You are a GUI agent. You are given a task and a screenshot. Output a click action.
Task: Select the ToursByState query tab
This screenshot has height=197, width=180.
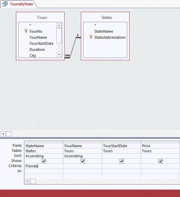[19, 4]
